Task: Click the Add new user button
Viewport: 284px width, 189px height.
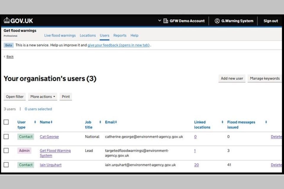Action: pyautogui.click(x=232, y=79)
